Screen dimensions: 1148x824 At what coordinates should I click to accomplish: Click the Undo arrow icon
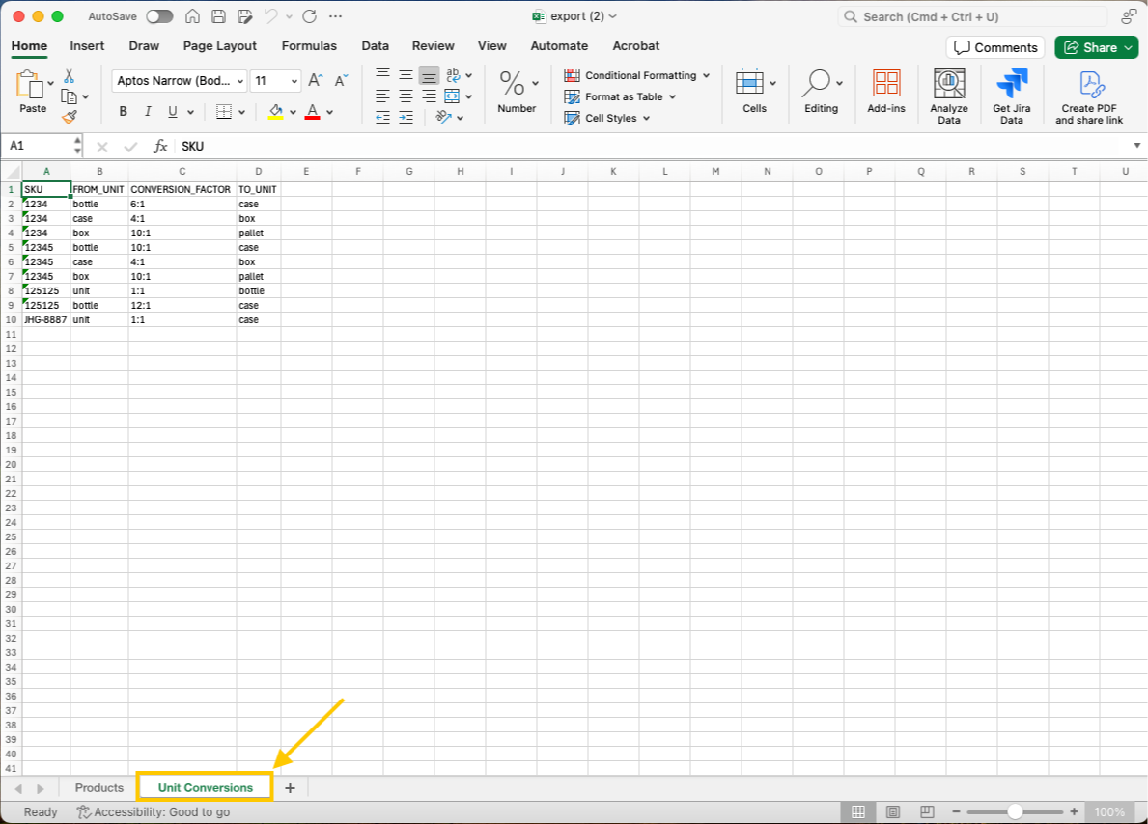[x=271, y=16]
